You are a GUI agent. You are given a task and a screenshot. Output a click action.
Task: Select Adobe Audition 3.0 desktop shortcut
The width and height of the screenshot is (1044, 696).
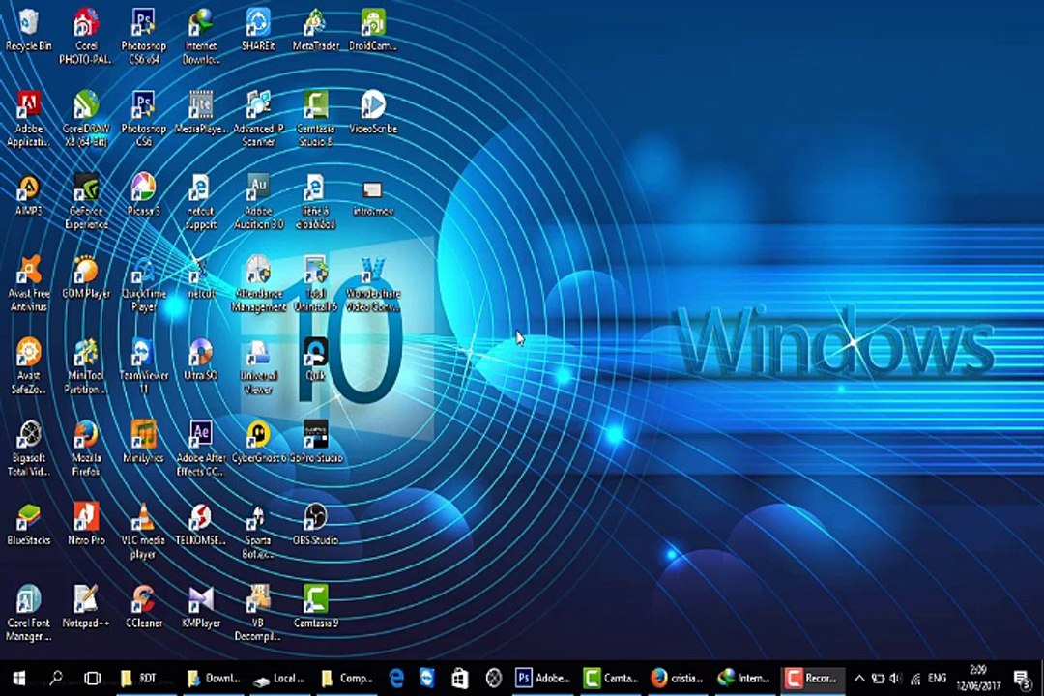(258, 201)
